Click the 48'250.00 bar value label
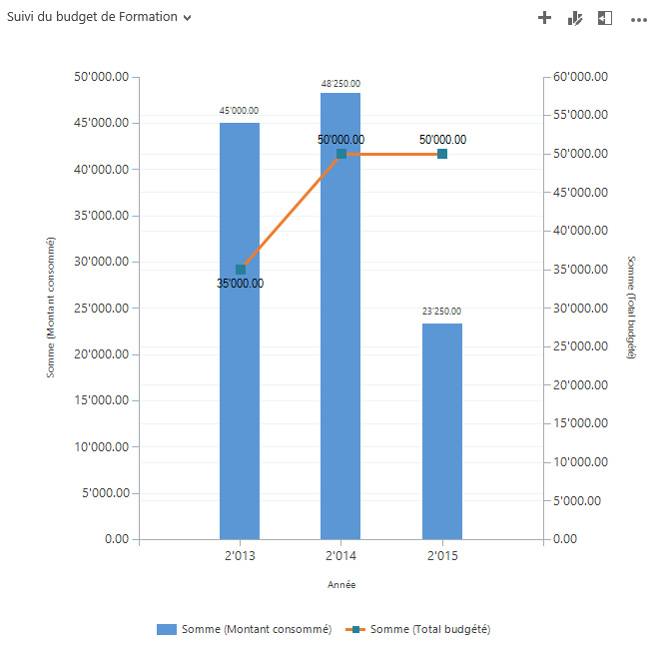The image size is (662, 649). tap(340, 84)
